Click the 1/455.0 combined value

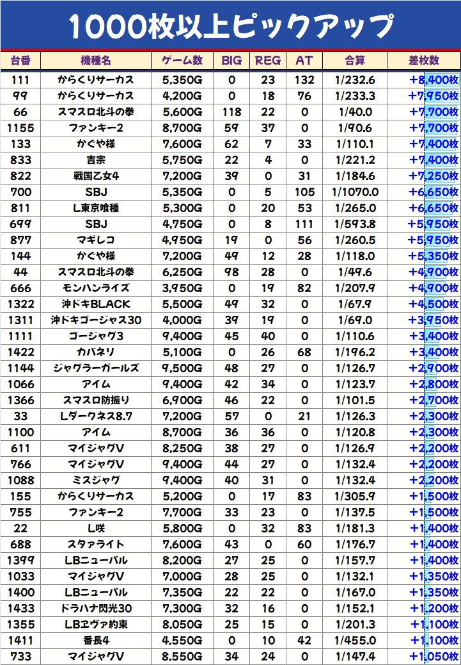point(355,641)
